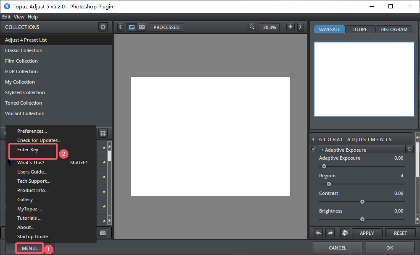The height and width of the screenshot is (255, 420).
Task: Reset Adaptive Exposure section with circular arrow
Action: click(x=409, y=149)
